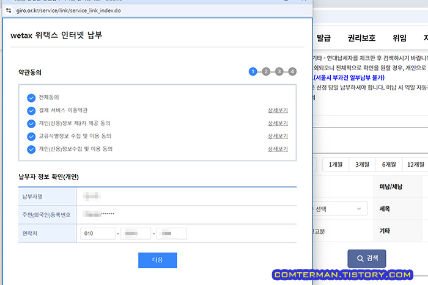Toggle 개인(신용)정보수집 및 이용 동의 checkbox
Image resolution: width=428 pixels, height=285 pixels.
[31, 150]
